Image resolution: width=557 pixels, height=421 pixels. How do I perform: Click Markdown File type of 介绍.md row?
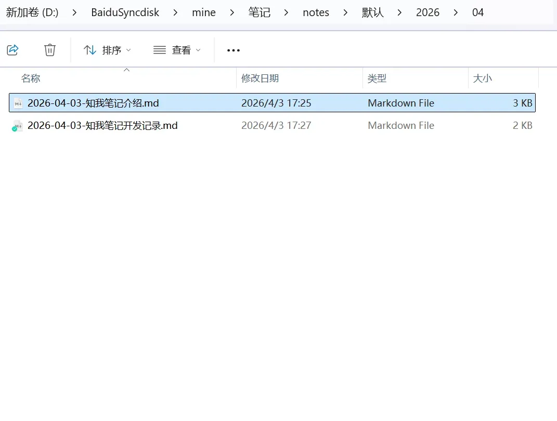coord(401,103)
